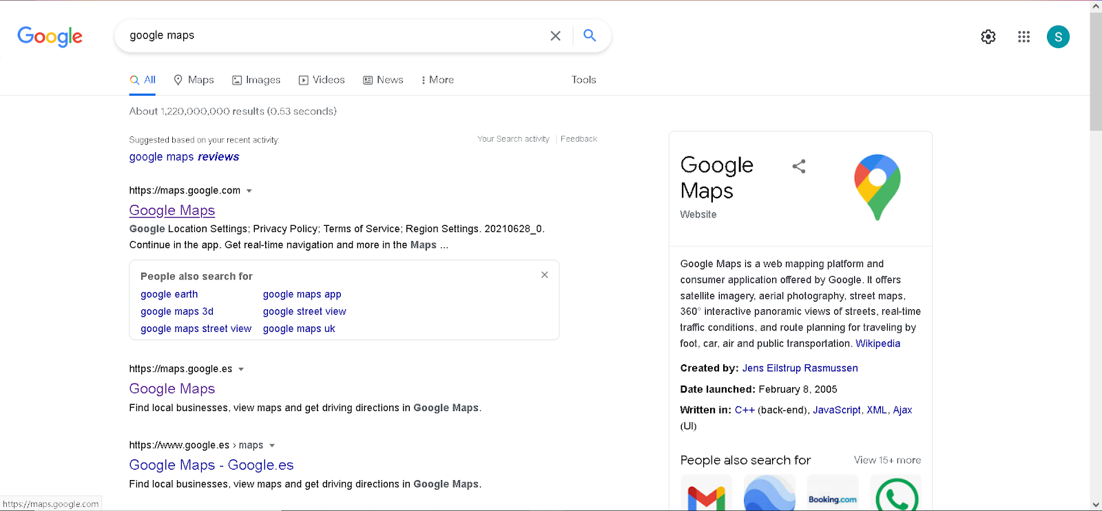The width and height of the screenshot is (1102, 511).
Task: Open the blue wave app thumbnail
Action: [769, 493]
